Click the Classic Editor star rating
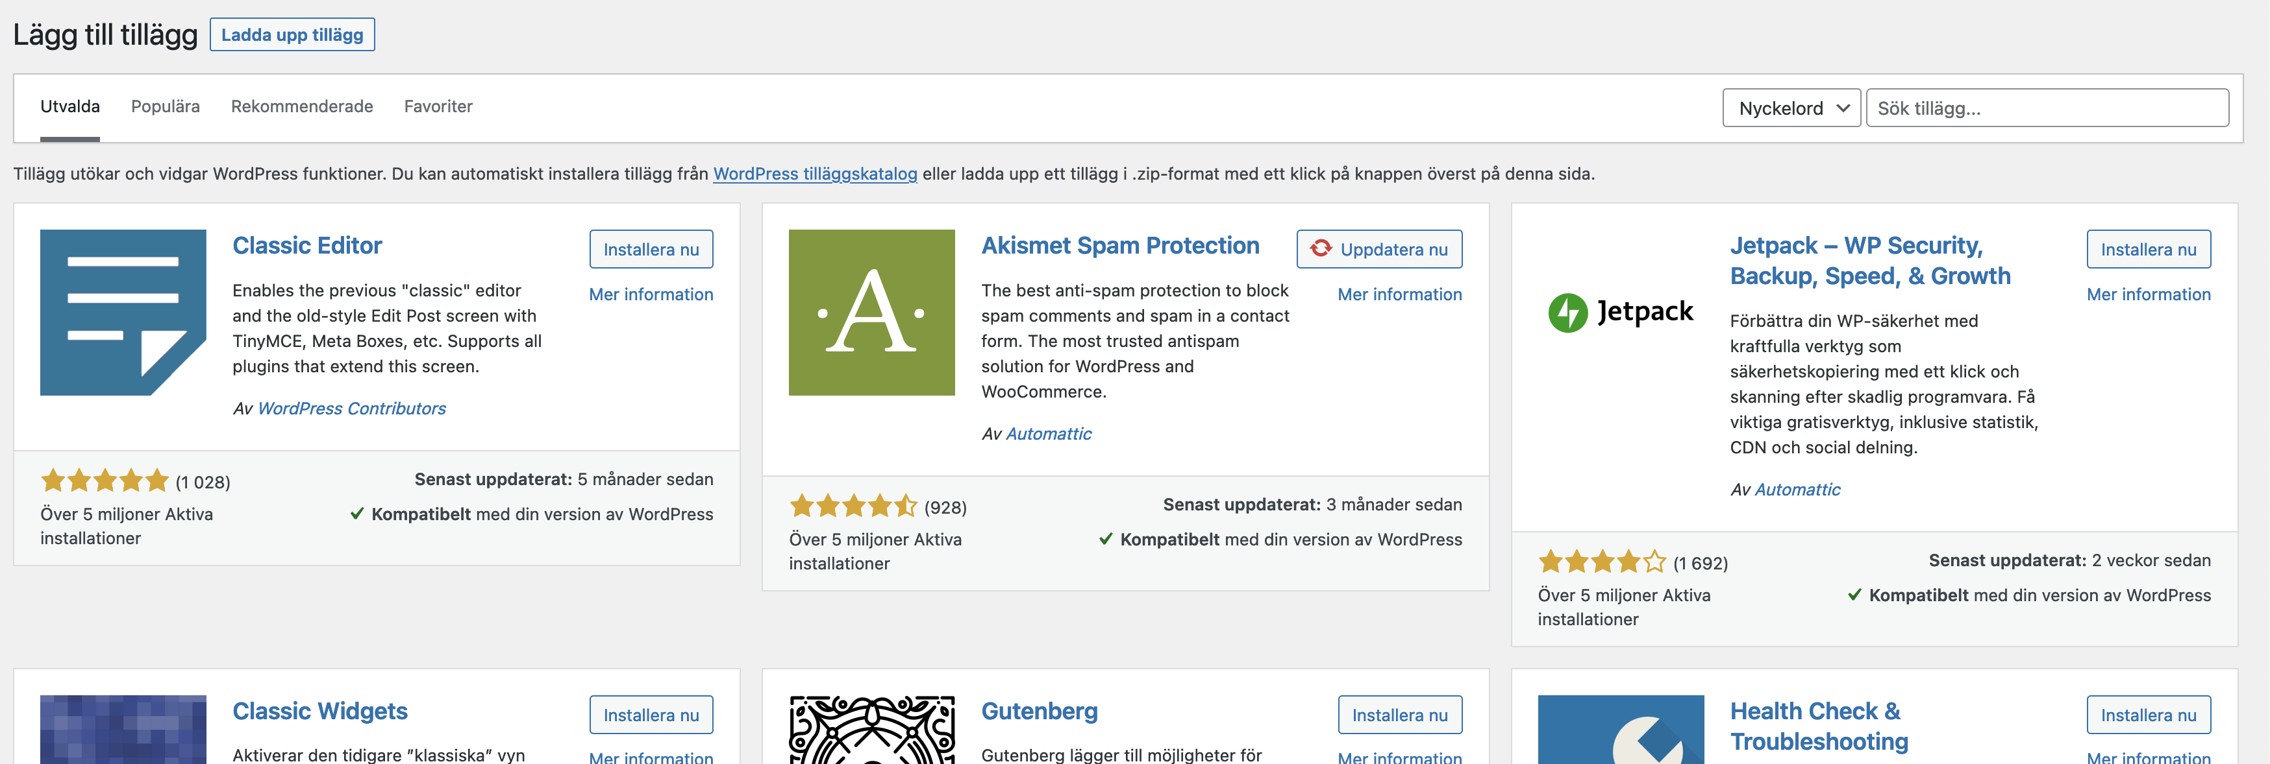Image resolution: width=2270 pixels, height=764 pixels. pyautogui.click(x=104, y=481)
